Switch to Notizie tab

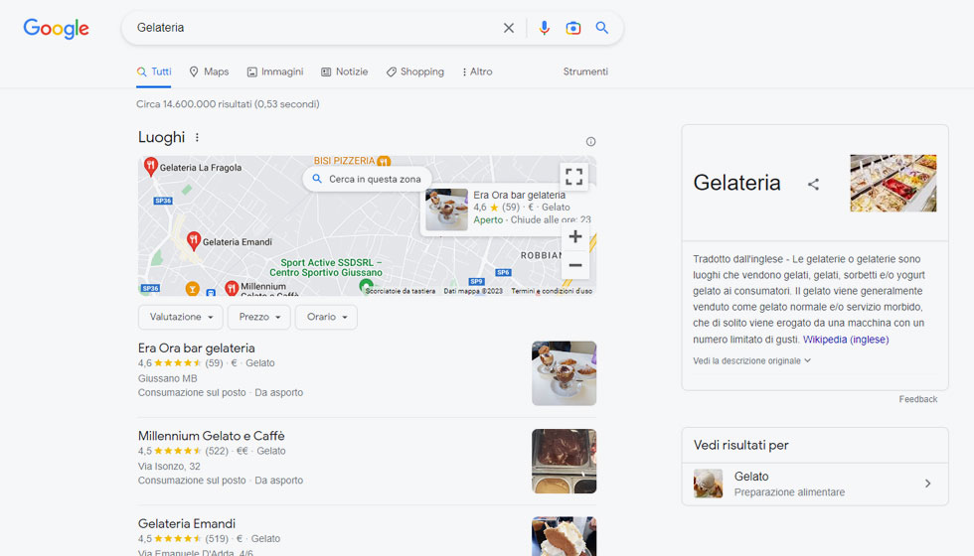[x=345, y=71]
